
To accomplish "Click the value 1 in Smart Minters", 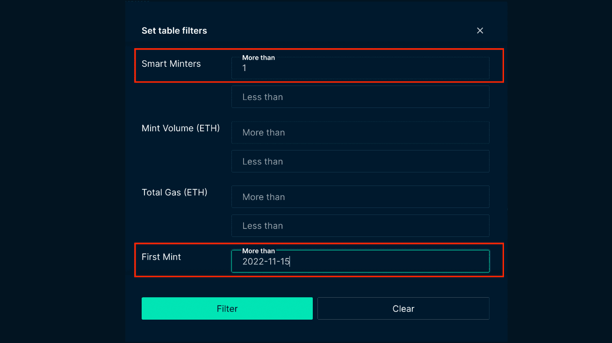I will coord(244,68).
